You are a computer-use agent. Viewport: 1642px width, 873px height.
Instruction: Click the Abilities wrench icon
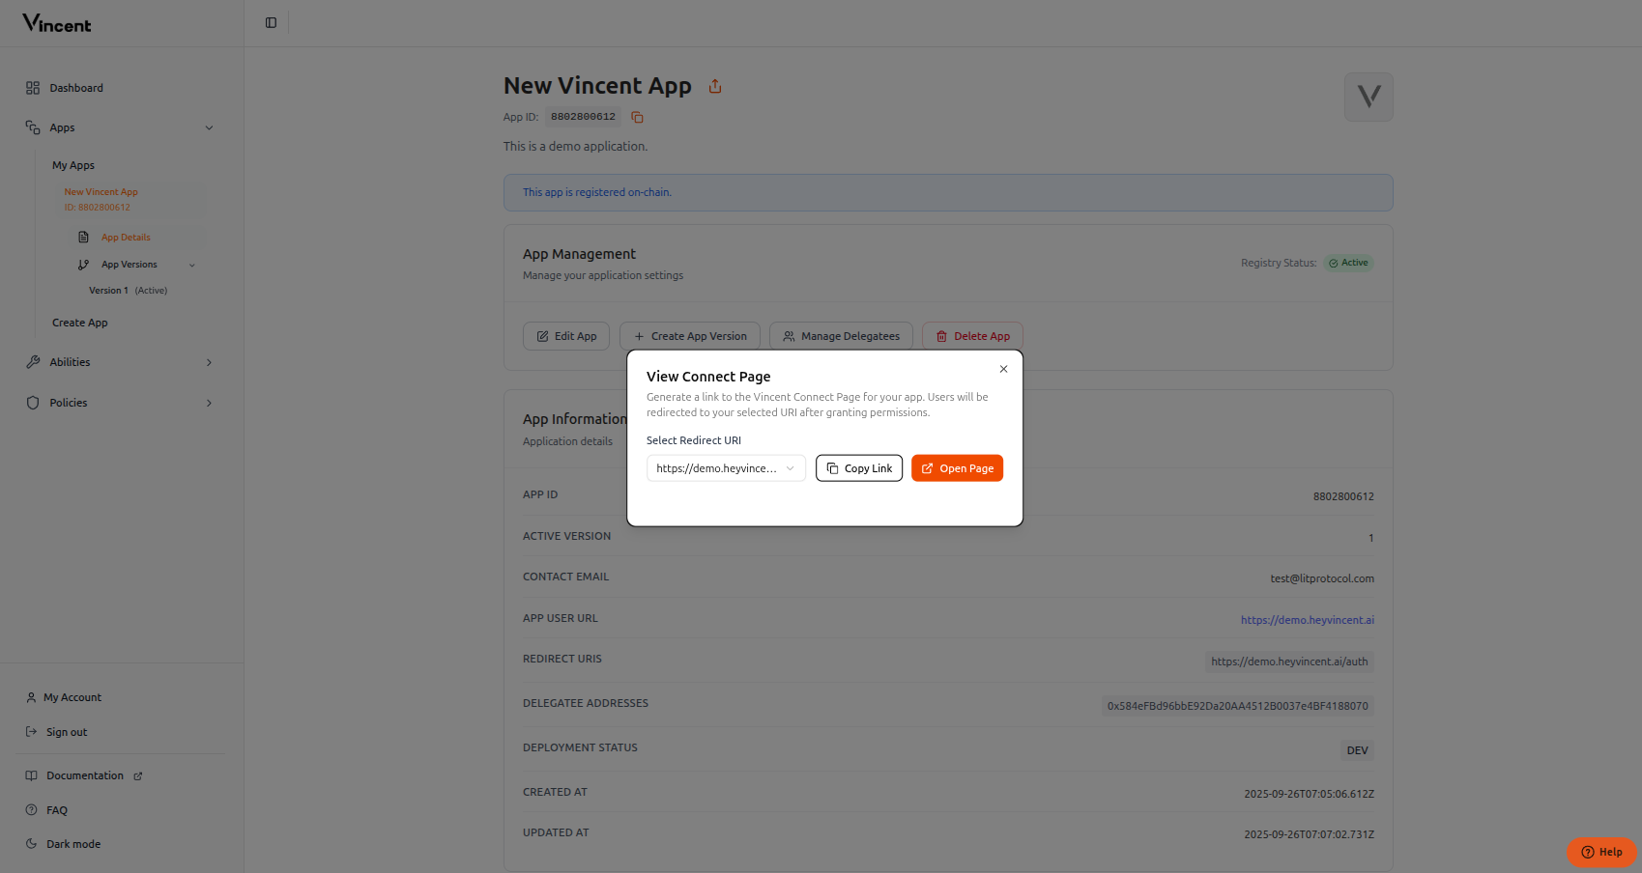pyautogui.click(x=32, y=362)
